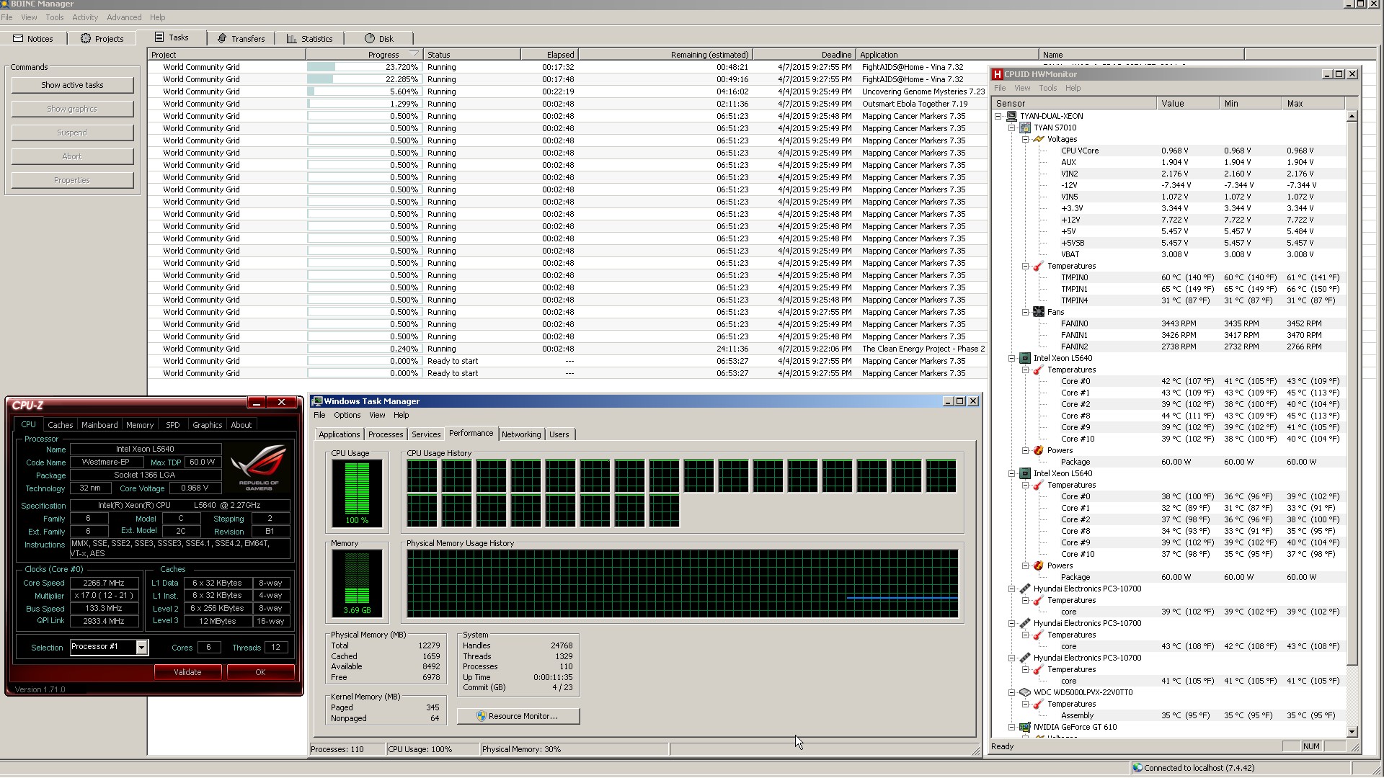
Task: Collapse the WDC WD5000LPVX drive node
Action: [x=1012, y=692]
